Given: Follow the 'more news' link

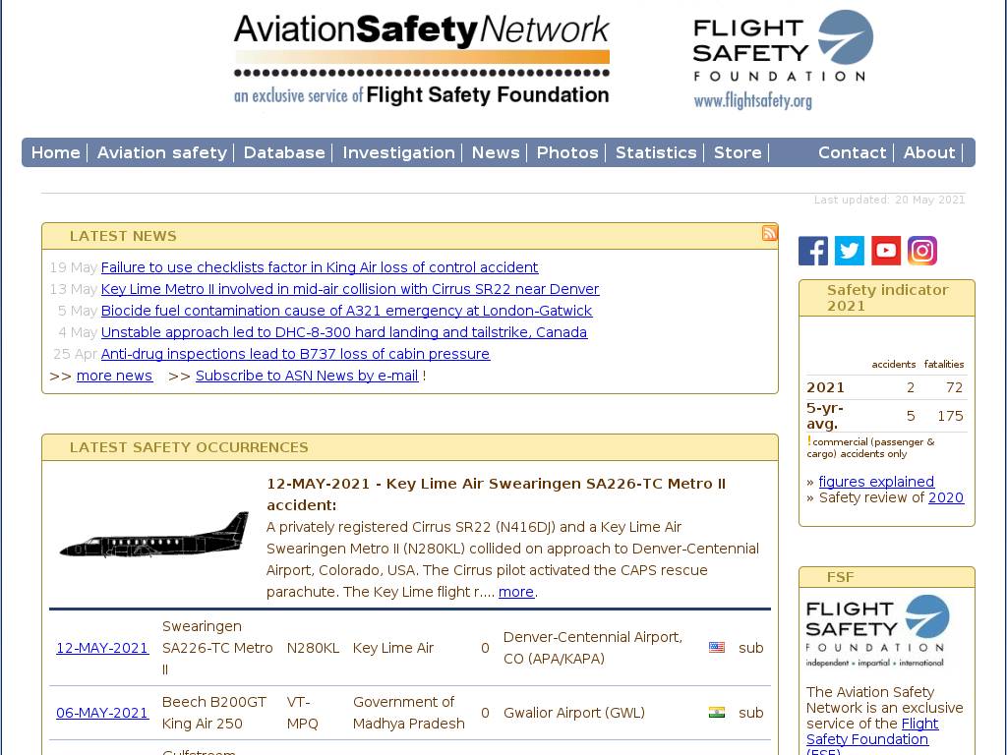Looking at the screenshot, I should tap(114, 376).
